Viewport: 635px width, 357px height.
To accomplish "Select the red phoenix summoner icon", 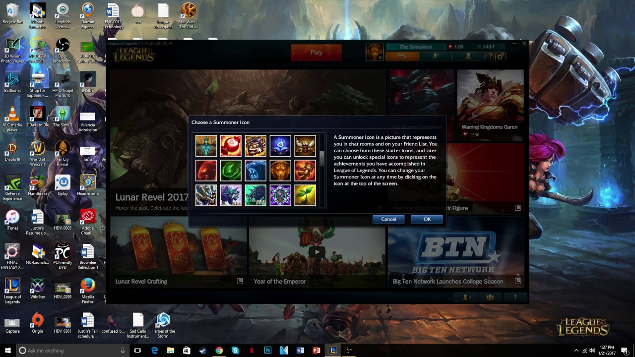I will tap(206, 171).
